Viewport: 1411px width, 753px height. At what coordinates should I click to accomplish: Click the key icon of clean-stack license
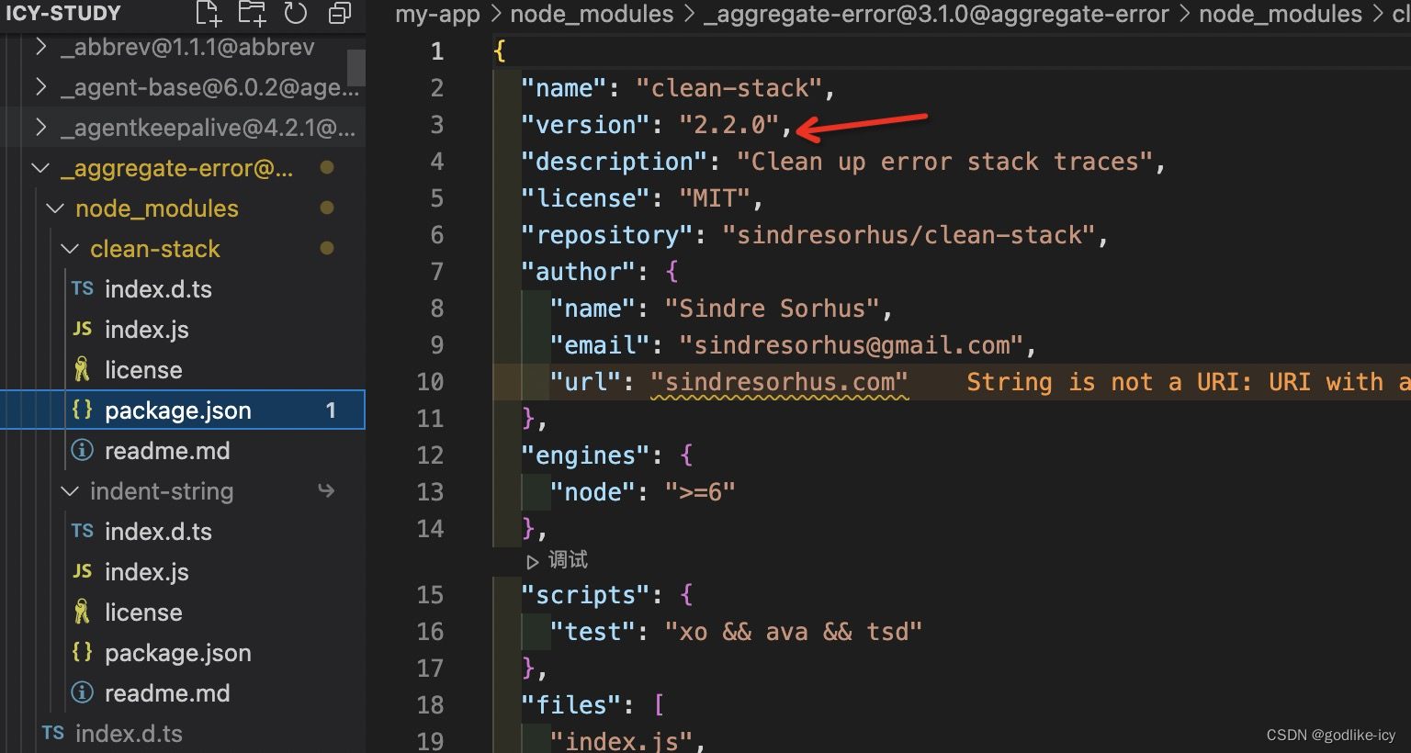[x=82, y=370]
